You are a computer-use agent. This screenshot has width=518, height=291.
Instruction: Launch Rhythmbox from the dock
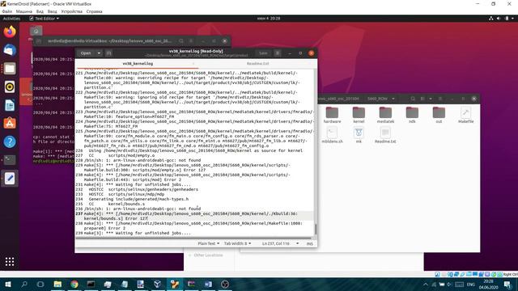(10, 86)
